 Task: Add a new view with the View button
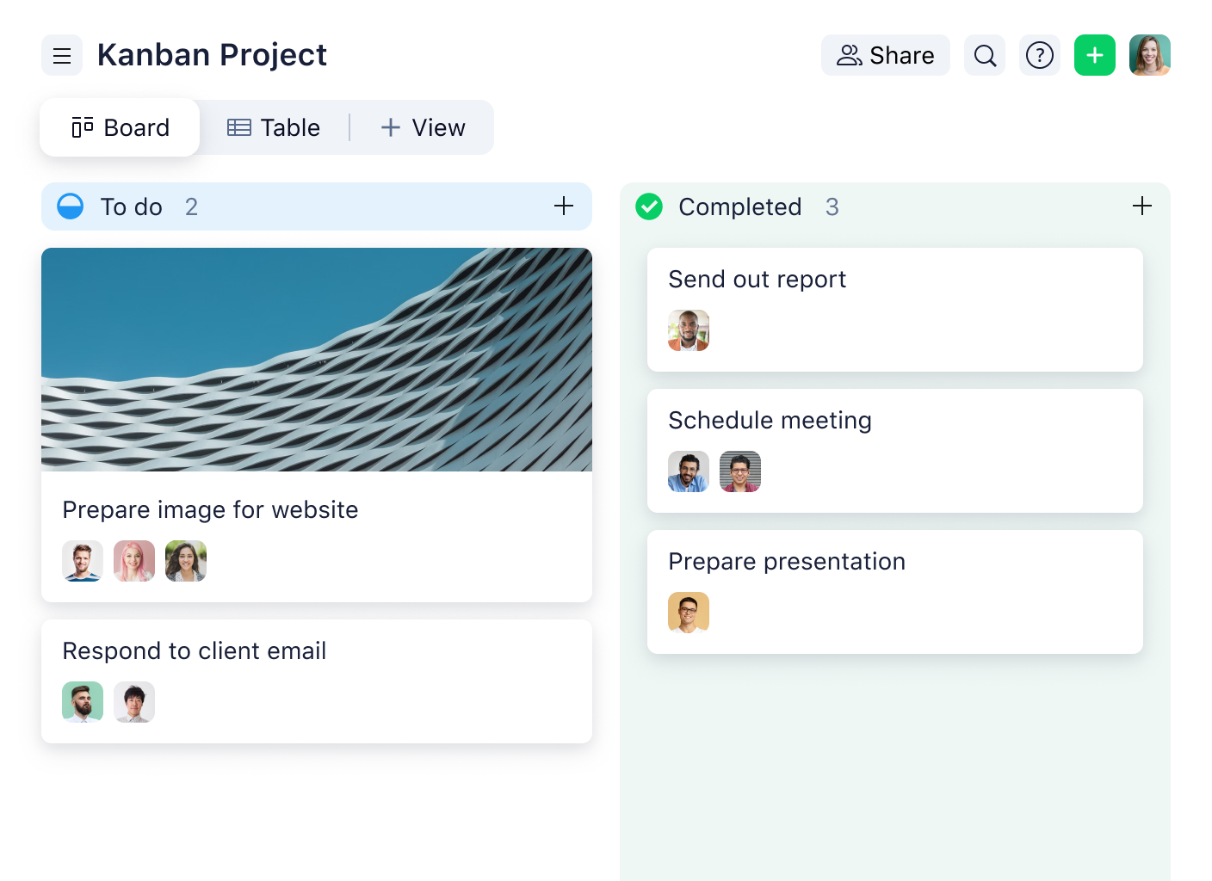coord(423,127)
